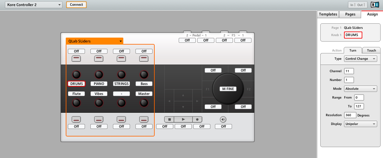Expand the QLab SLiders page dropdown
The image size is (383, 158).
click(121, 41)
